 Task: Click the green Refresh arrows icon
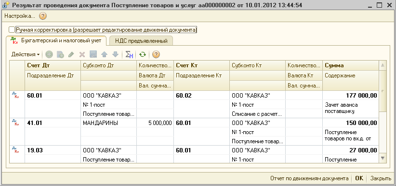point(143,54)
